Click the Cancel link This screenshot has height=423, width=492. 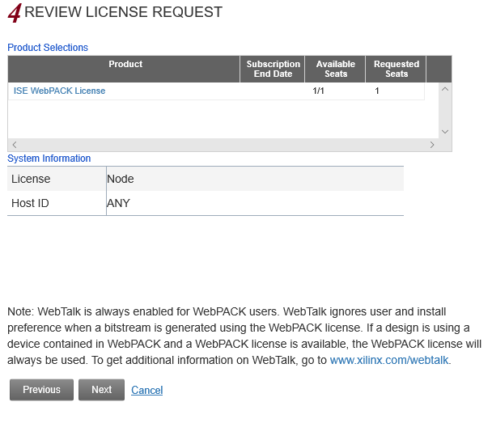146,391
